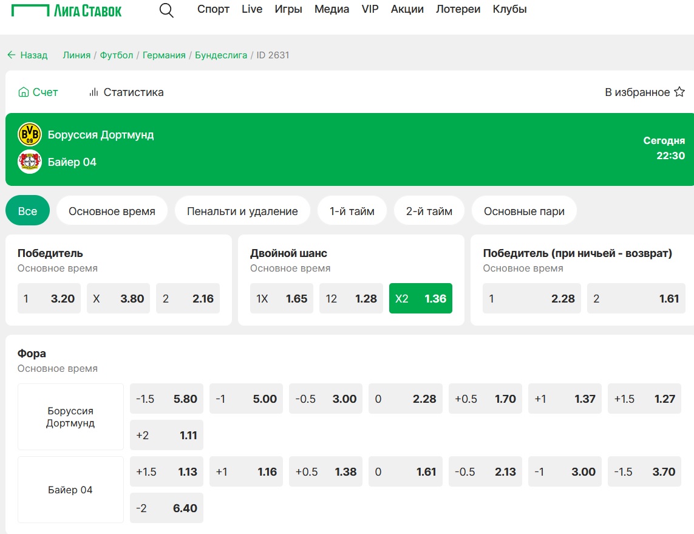Open the Спорт menu

click(213, 9)
